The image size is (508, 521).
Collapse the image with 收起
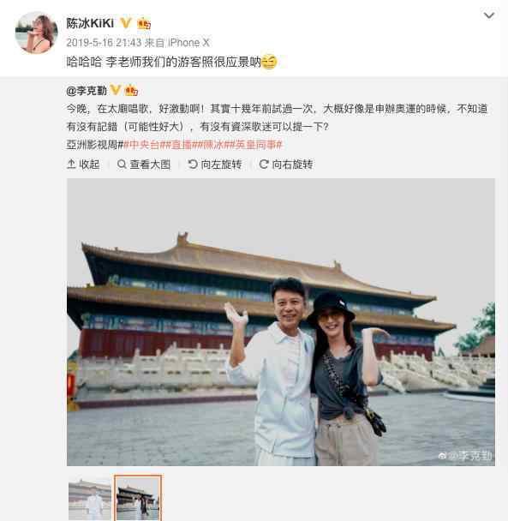[x=83, y=165]
